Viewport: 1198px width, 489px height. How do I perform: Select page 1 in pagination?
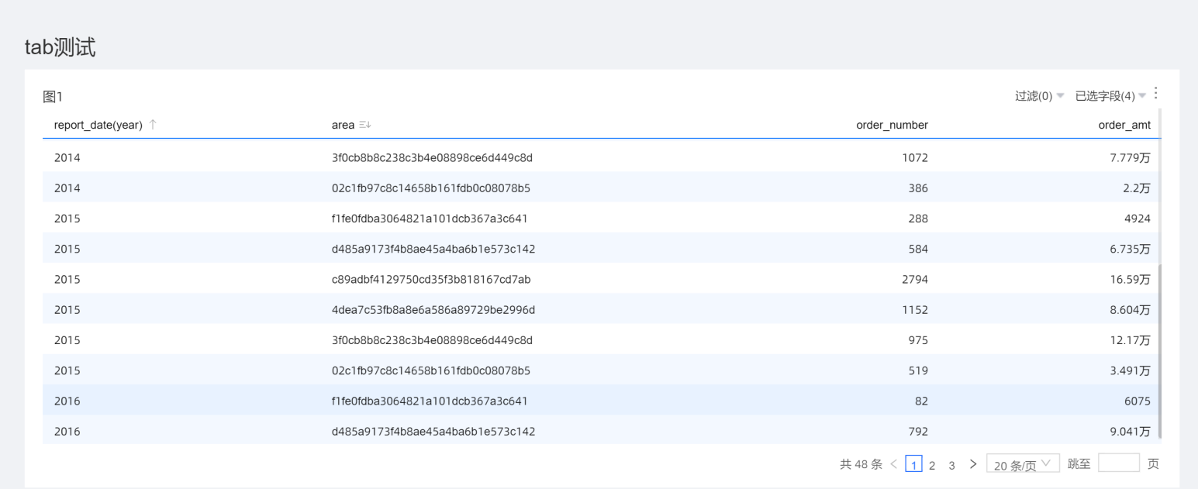914,465
